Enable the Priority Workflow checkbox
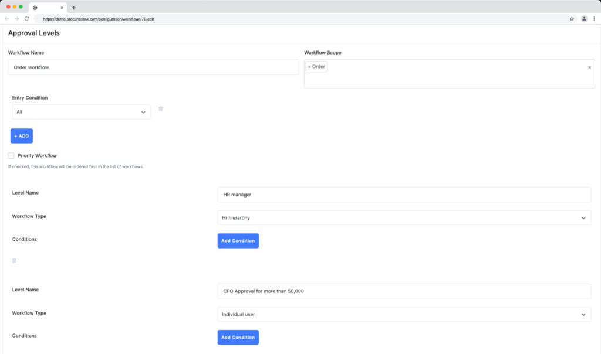Viewport: 601px width, 354px height. 10,155
